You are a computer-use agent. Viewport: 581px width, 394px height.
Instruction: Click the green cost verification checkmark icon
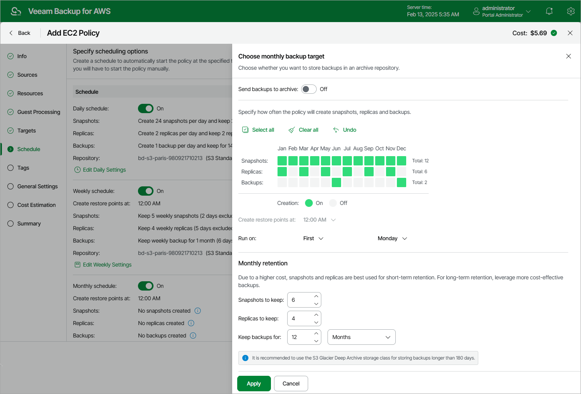(553, 33)
